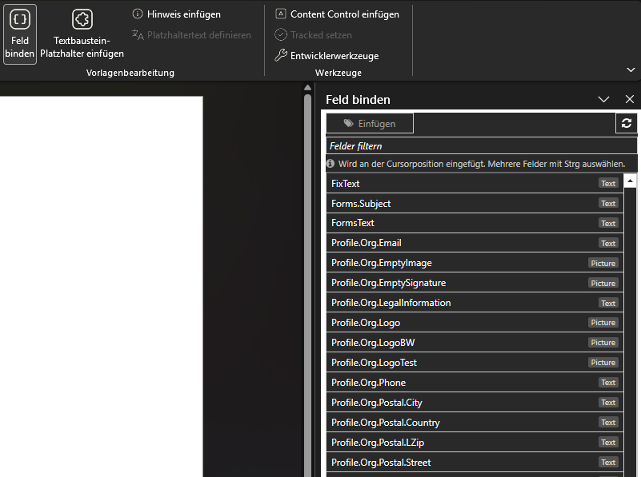
Task: Click into the white document page
Action: click(x=102, y=287)
